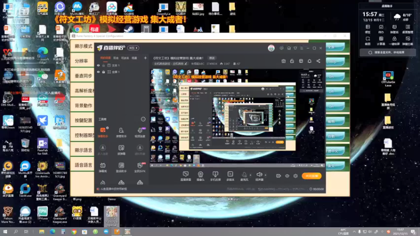Open the chat message icon in title bar
The image size is (420, 236).
click(281, 48)
